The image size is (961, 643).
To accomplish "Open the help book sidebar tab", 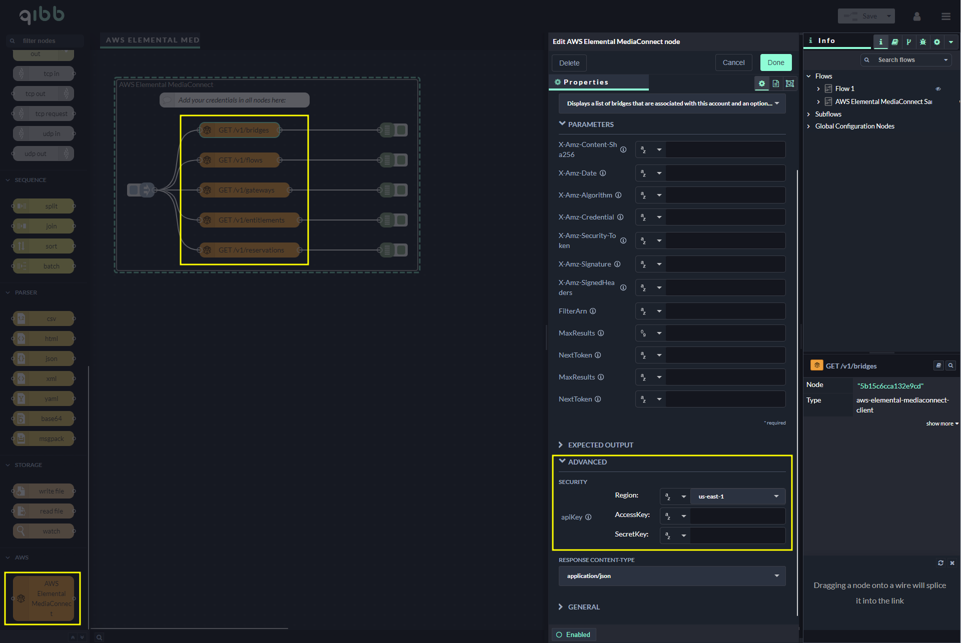I will point(894,41).
